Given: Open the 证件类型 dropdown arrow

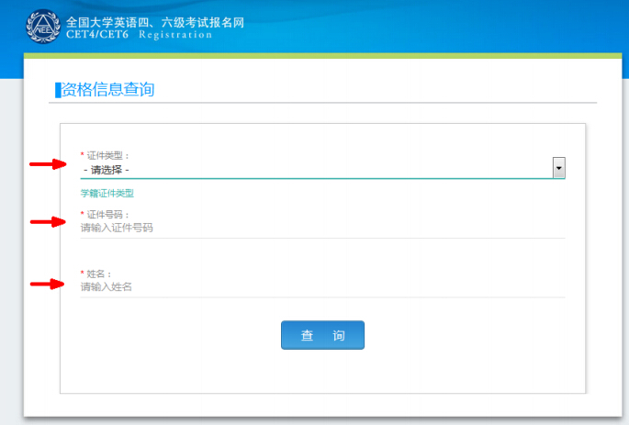Looking at the screenshot, I should tap(558, 168).
